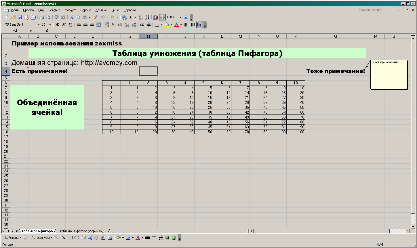Open the Автофигуры dropdown menu
Viewport: 417px width, 248px height.
[42, 238]
